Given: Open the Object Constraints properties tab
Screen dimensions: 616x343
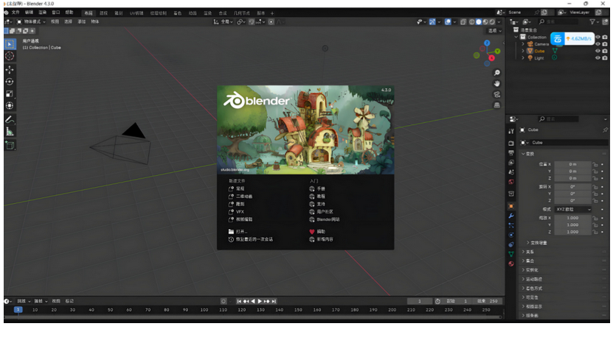Looking at the screenshot, I should 511,244.
